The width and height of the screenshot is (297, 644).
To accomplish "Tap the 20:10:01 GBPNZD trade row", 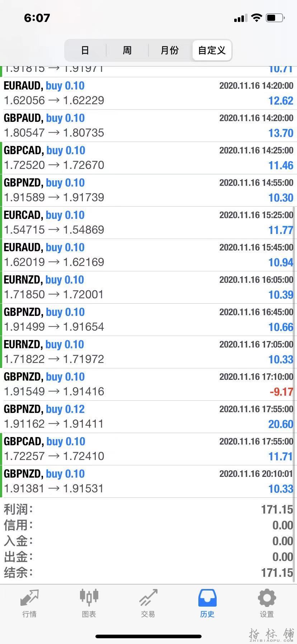I will pos(148,481).
